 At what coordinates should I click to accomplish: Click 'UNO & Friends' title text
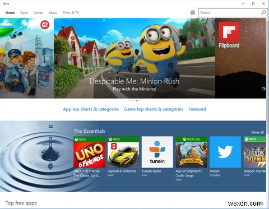click(87, 173)
